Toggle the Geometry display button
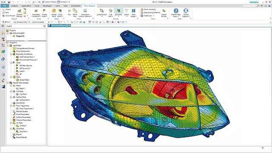Image resolution: width=272 pixels, height=153 pixels. point(119,12)
